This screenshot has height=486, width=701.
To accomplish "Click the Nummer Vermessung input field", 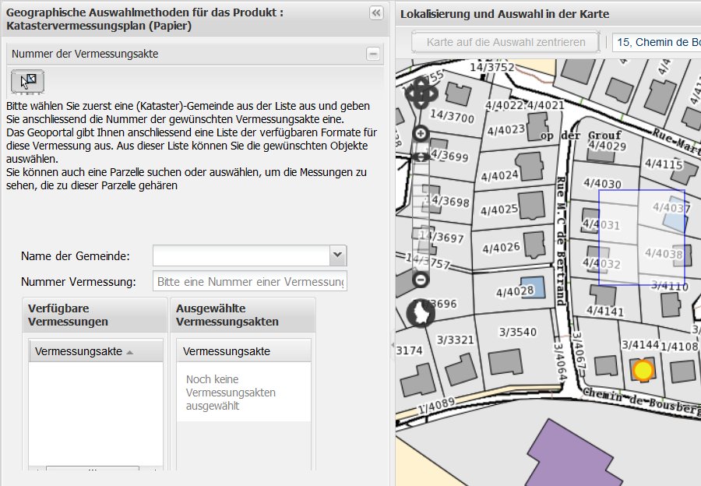I will click(x=249, y=280).
